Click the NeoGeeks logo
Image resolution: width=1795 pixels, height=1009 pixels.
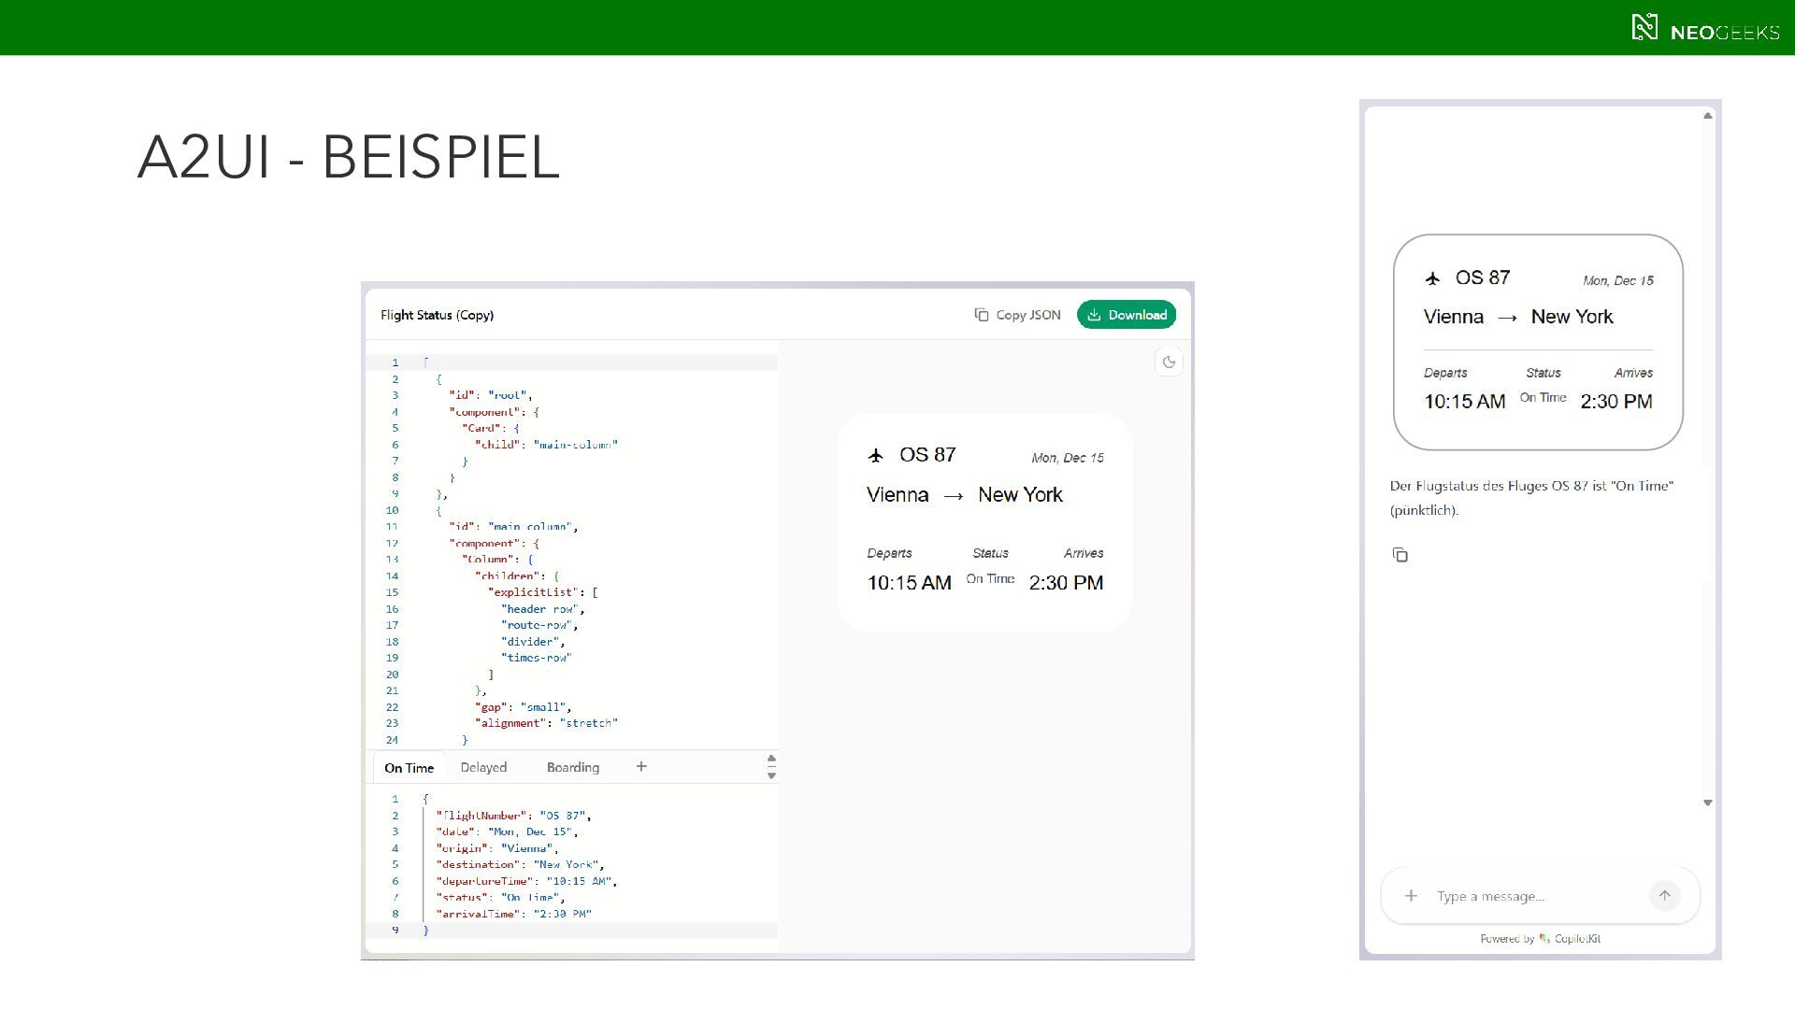1704,28
